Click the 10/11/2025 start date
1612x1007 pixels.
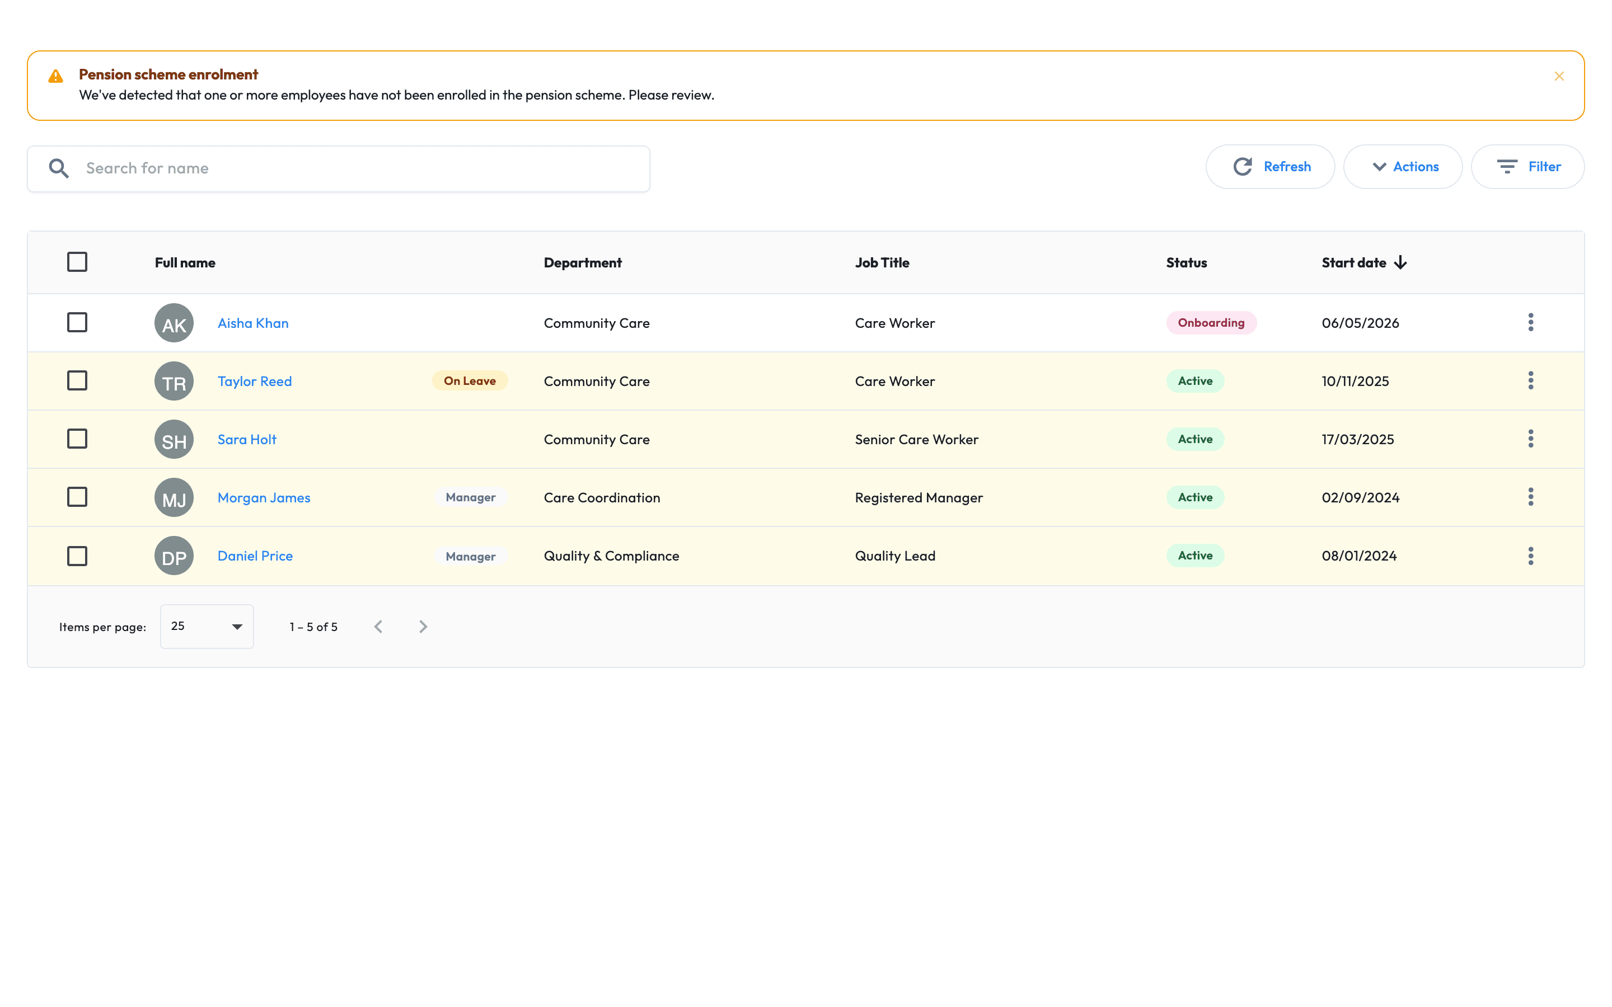tap(1356, 381)
